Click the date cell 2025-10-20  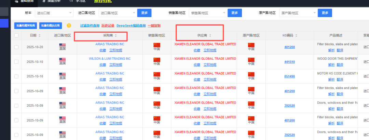[x=35, y=47]
